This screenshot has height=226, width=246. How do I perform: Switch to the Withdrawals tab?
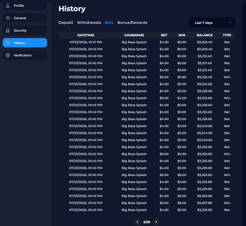coord(89,23)
